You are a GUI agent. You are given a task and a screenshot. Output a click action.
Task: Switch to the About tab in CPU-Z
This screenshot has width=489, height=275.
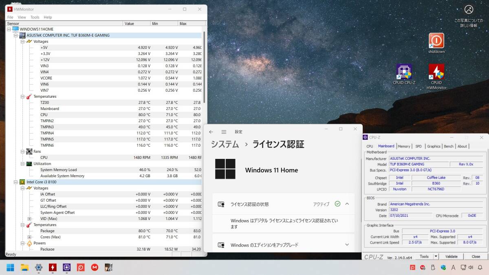click(462, 146)
